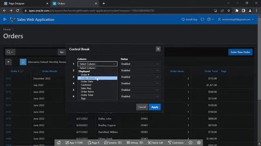The image size is (261, 146).
Task: Open a new browser tab
Action: [104, 4]
